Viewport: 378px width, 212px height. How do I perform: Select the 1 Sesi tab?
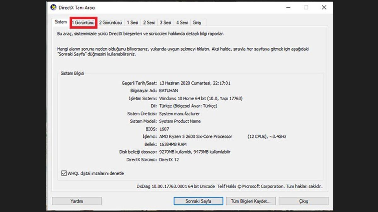tap(132, 23)
